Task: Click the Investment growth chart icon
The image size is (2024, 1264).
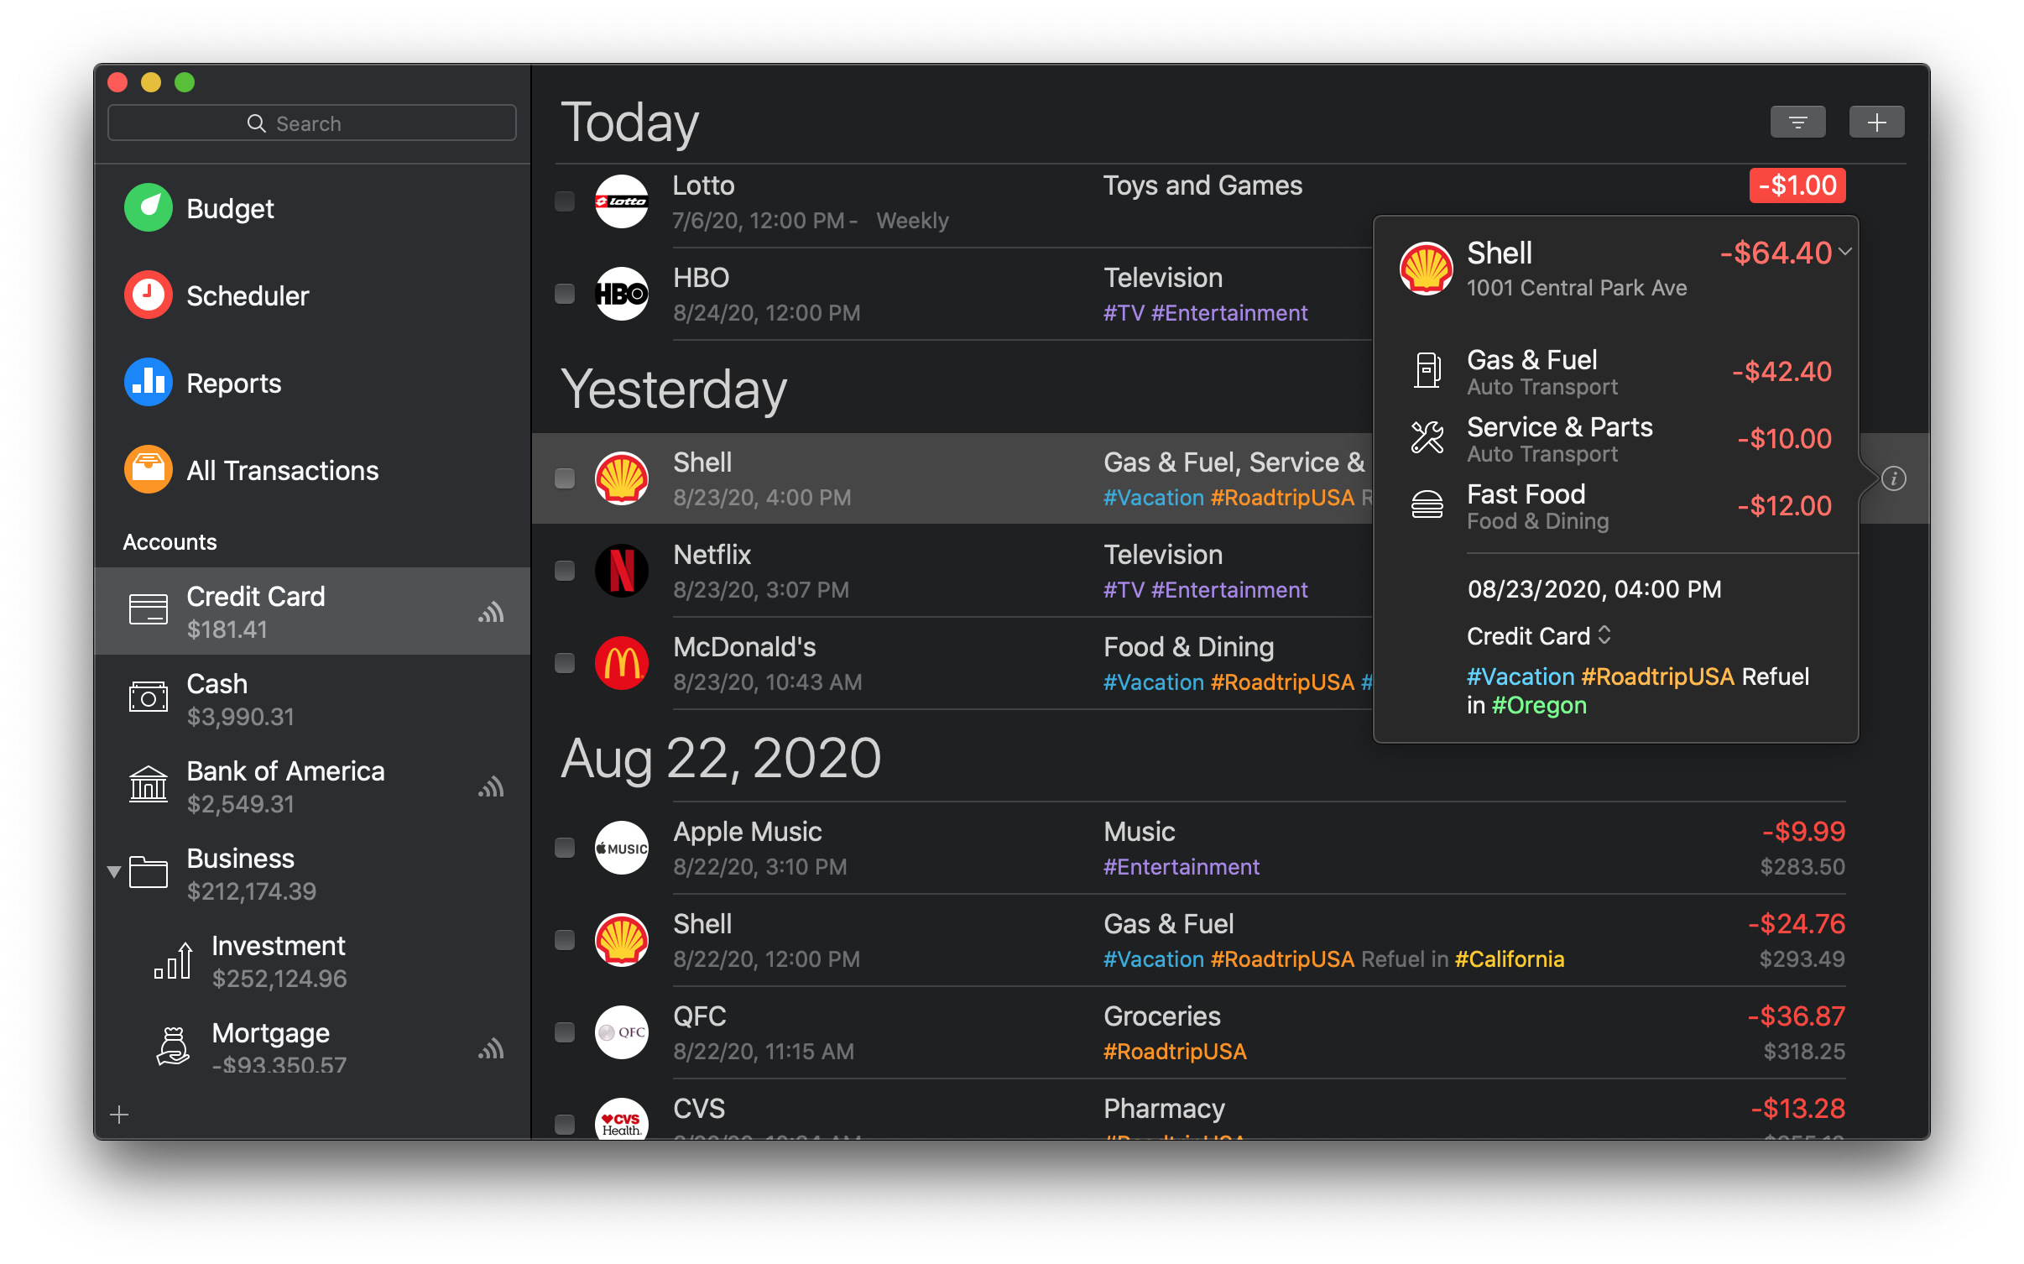Action: pos(174,959)
